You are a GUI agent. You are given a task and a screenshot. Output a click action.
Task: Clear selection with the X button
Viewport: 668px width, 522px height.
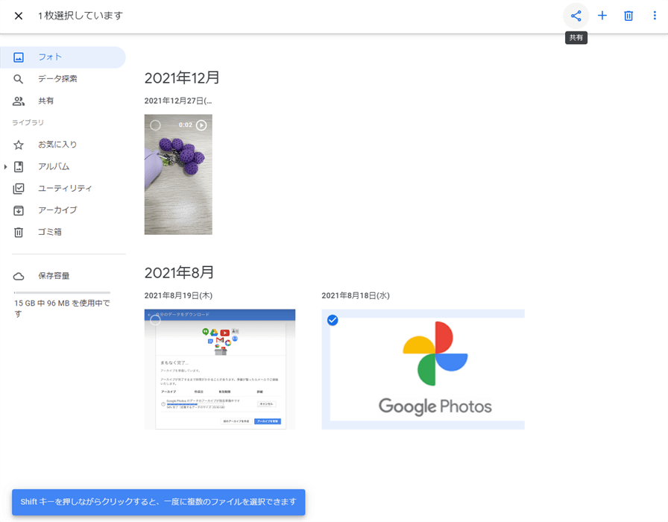19,16
